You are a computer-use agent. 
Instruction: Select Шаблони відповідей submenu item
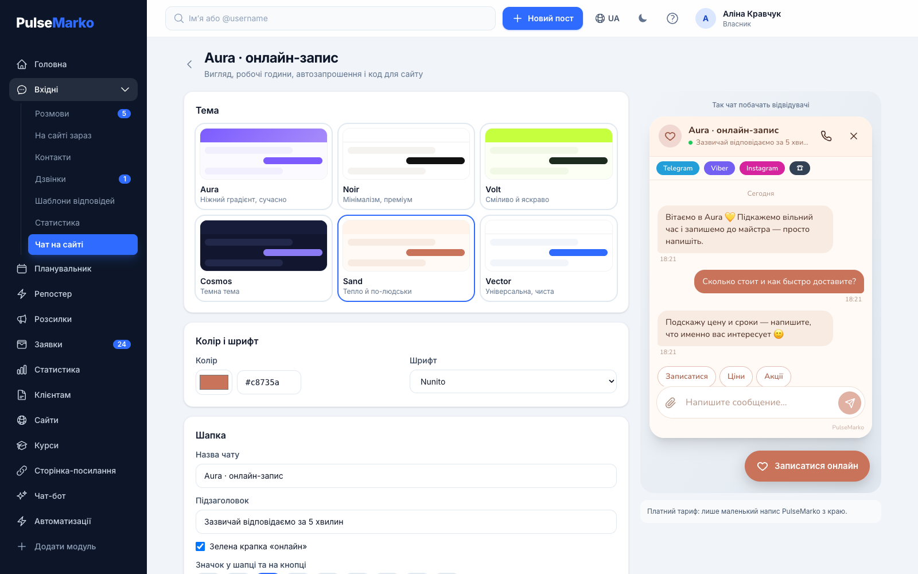point(83,201)
